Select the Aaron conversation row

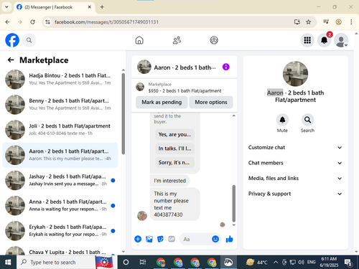(x=60, y=155)
